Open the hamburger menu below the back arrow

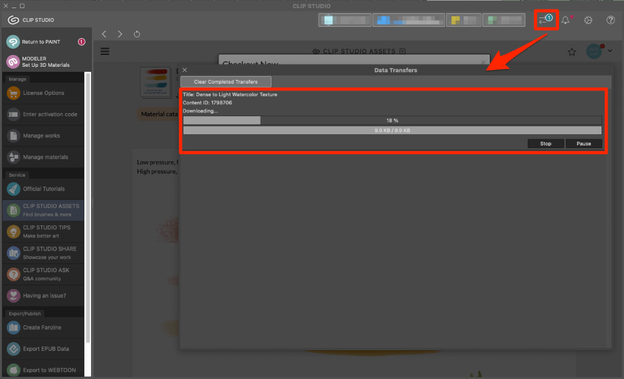click(105, 52)
